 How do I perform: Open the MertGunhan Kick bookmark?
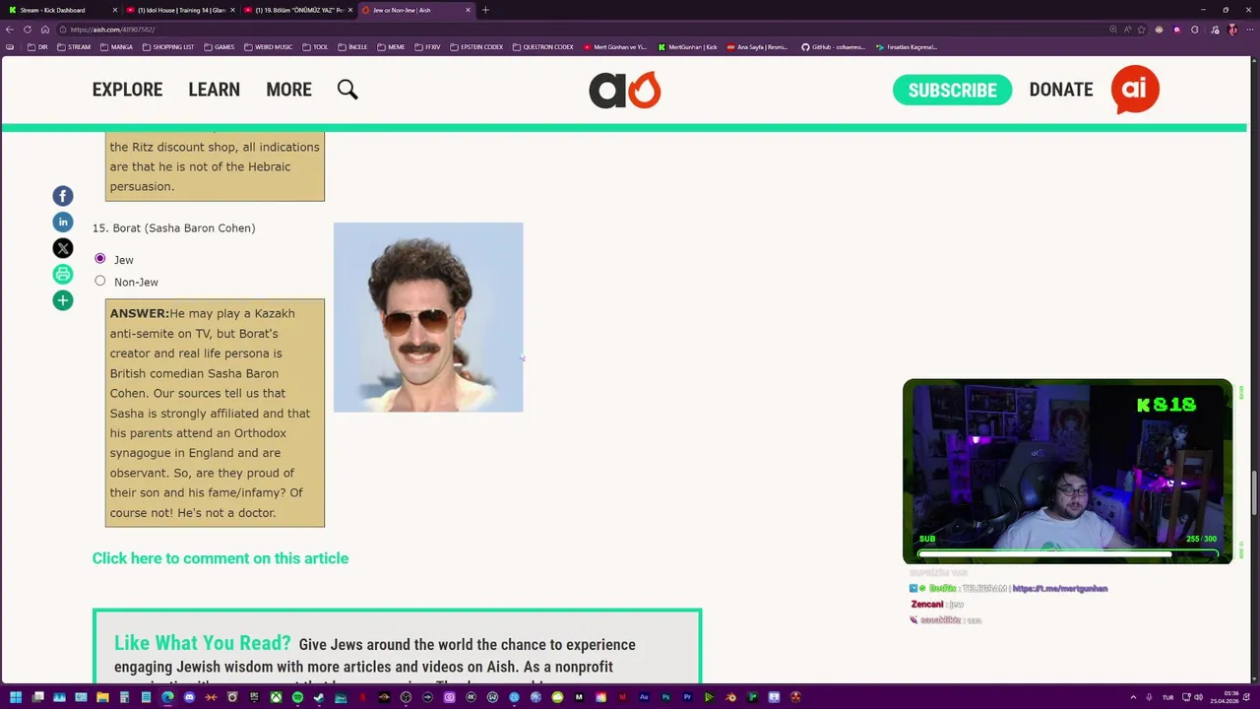(x=687, y=47)
